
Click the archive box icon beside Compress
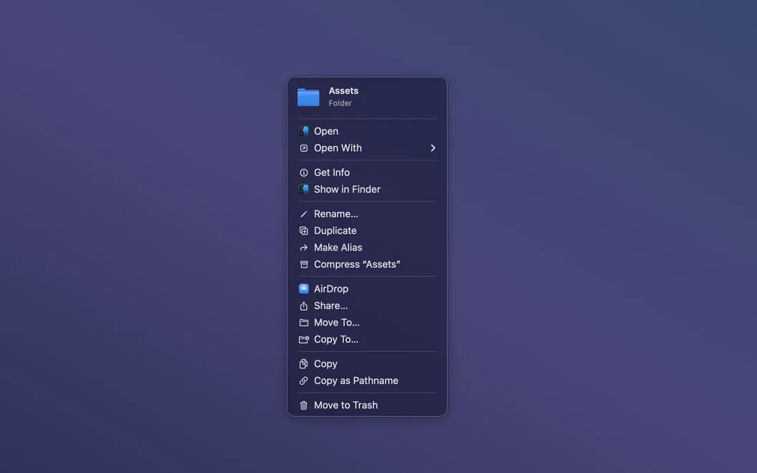pyautogui.click(x=304, y=264)
